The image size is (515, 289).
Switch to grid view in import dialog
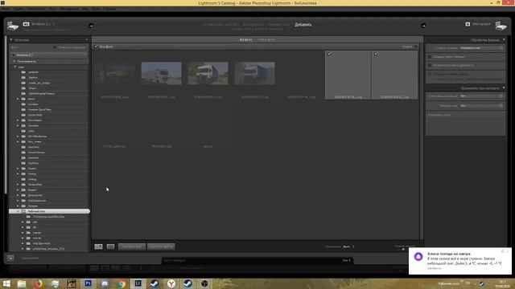coord(98,246)
